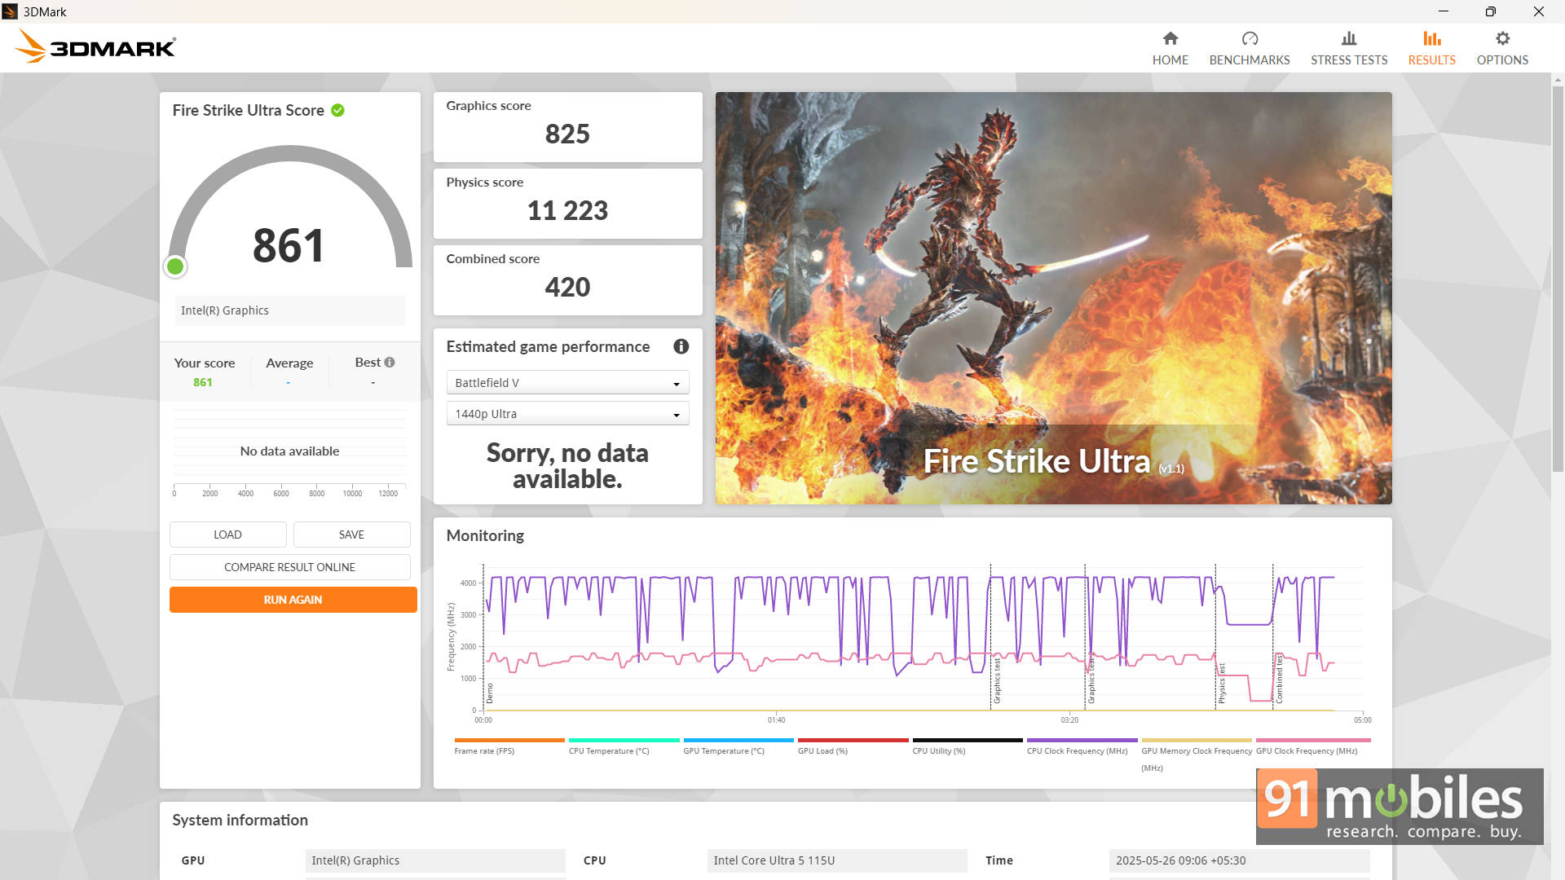Toggle CPU Utility legend swatch
The image size is (1565, 880).
coord(968,741)
